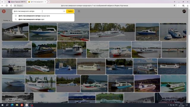
Task: Open the Windows Start menu
Action: coord(2,105)
